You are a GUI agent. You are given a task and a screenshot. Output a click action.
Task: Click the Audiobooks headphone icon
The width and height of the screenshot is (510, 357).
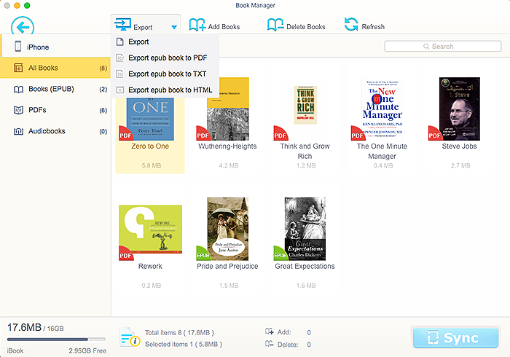(18, 131)
